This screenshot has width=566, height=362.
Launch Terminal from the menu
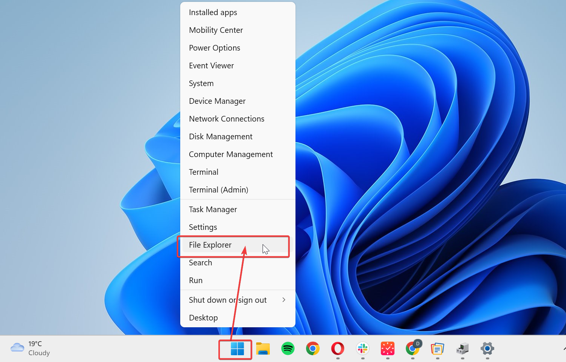coord(238,172)
